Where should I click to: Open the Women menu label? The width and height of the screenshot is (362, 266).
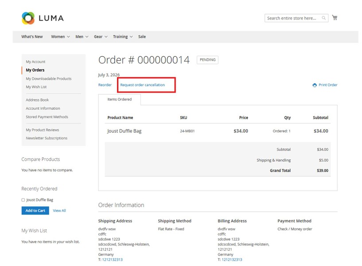point(58,37)
